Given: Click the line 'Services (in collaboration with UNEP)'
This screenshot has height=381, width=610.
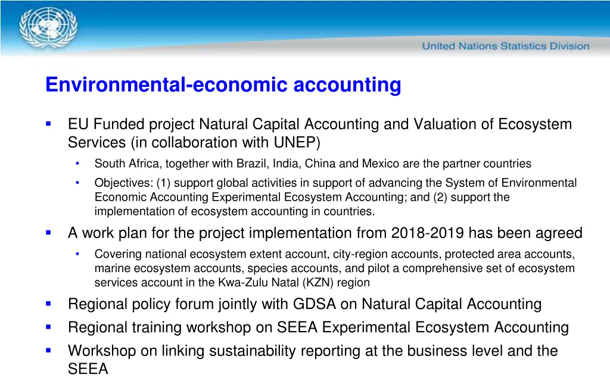Looking at the screenshot, I should [x=194, y=142].
